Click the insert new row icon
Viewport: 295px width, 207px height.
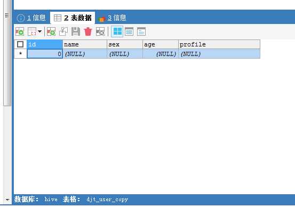[20, 31]
